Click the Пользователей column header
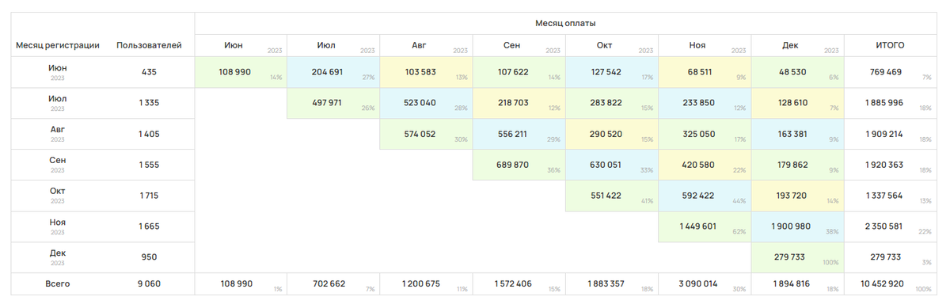The width and height of the screenshot is (950, 308). [x=149, y=45]
